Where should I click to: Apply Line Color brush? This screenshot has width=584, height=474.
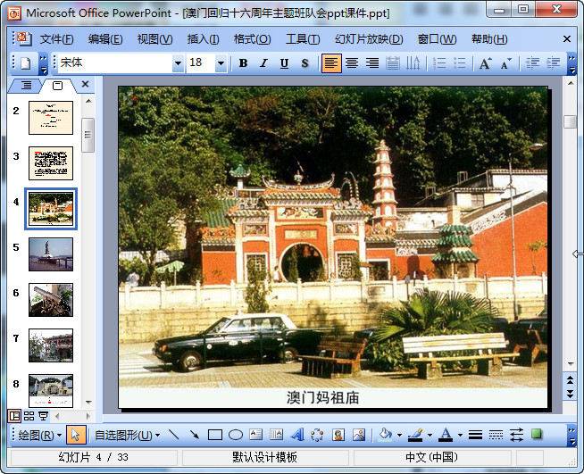click(415, 435)
